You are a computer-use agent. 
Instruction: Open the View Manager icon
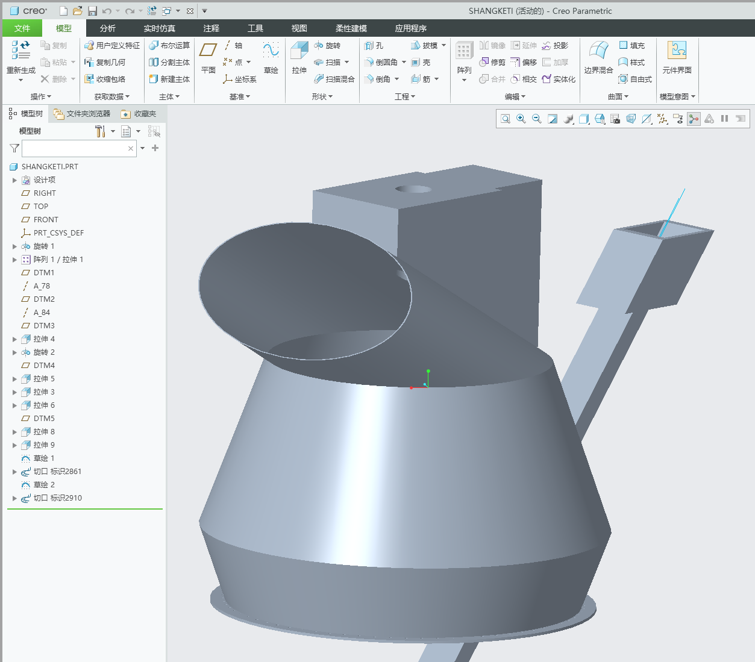point(615,119)
